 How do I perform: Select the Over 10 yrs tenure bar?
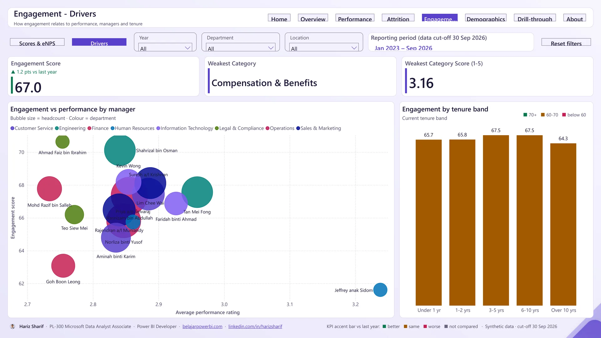pyautogui.click(x=563, y=224)
